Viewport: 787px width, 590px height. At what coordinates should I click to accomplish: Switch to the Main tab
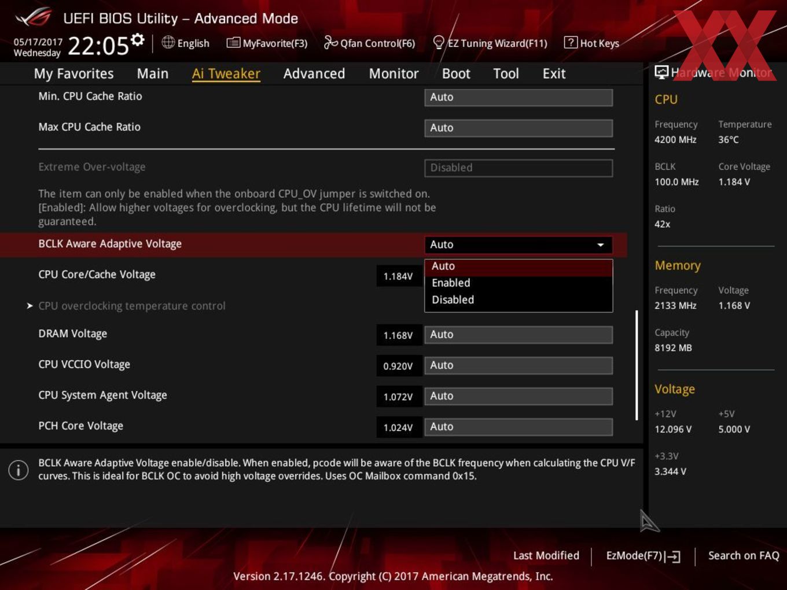pos(153,74)
